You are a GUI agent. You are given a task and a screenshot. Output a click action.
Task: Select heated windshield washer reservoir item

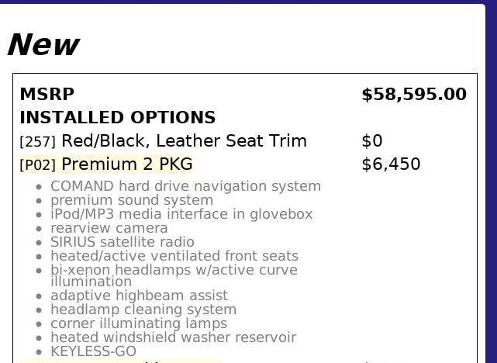click(173, 337)
